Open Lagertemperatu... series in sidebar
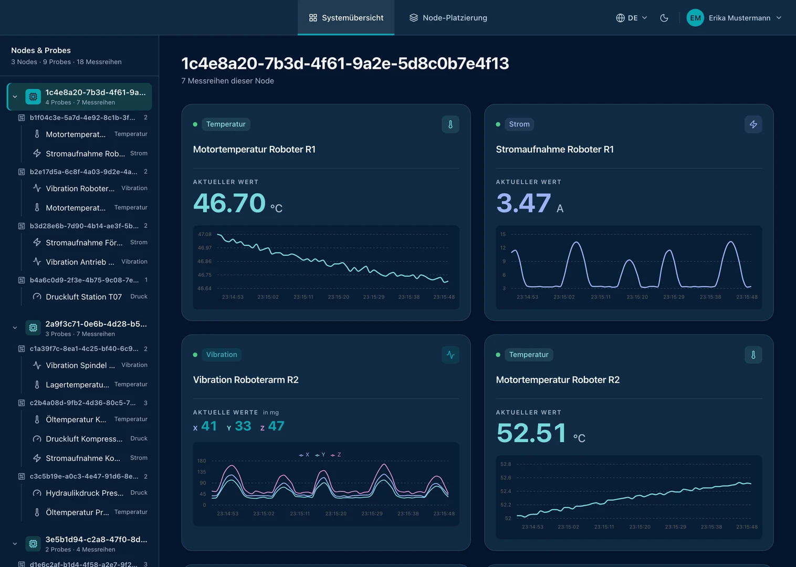796x567 pixels. (90, 385)
